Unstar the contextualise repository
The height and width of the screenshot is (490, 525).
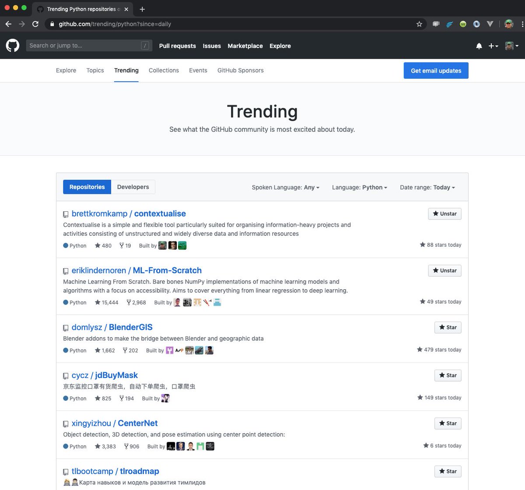tap(444, 213)
